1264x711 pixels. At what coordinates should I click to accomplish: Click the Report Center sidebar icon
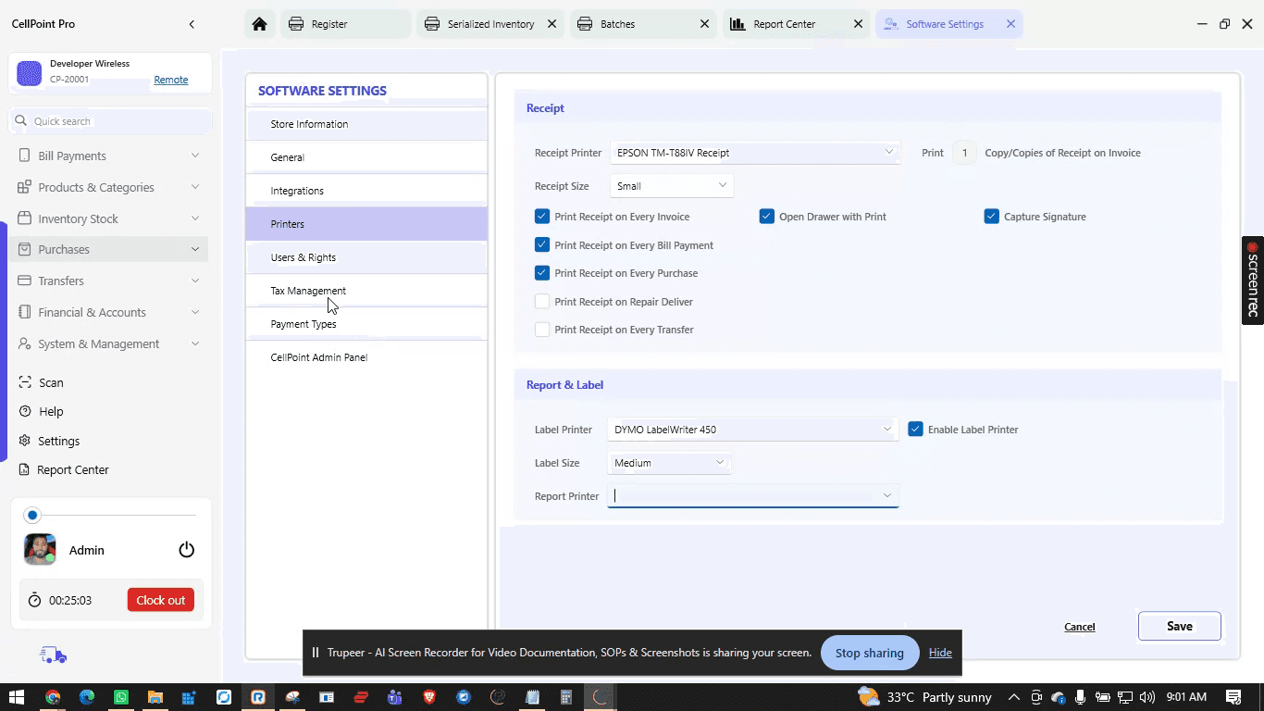point(25,469)
